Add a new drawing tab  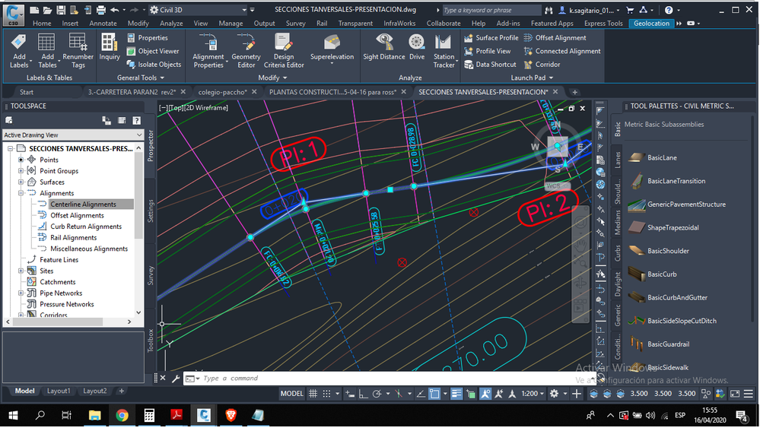click(574, 92)
